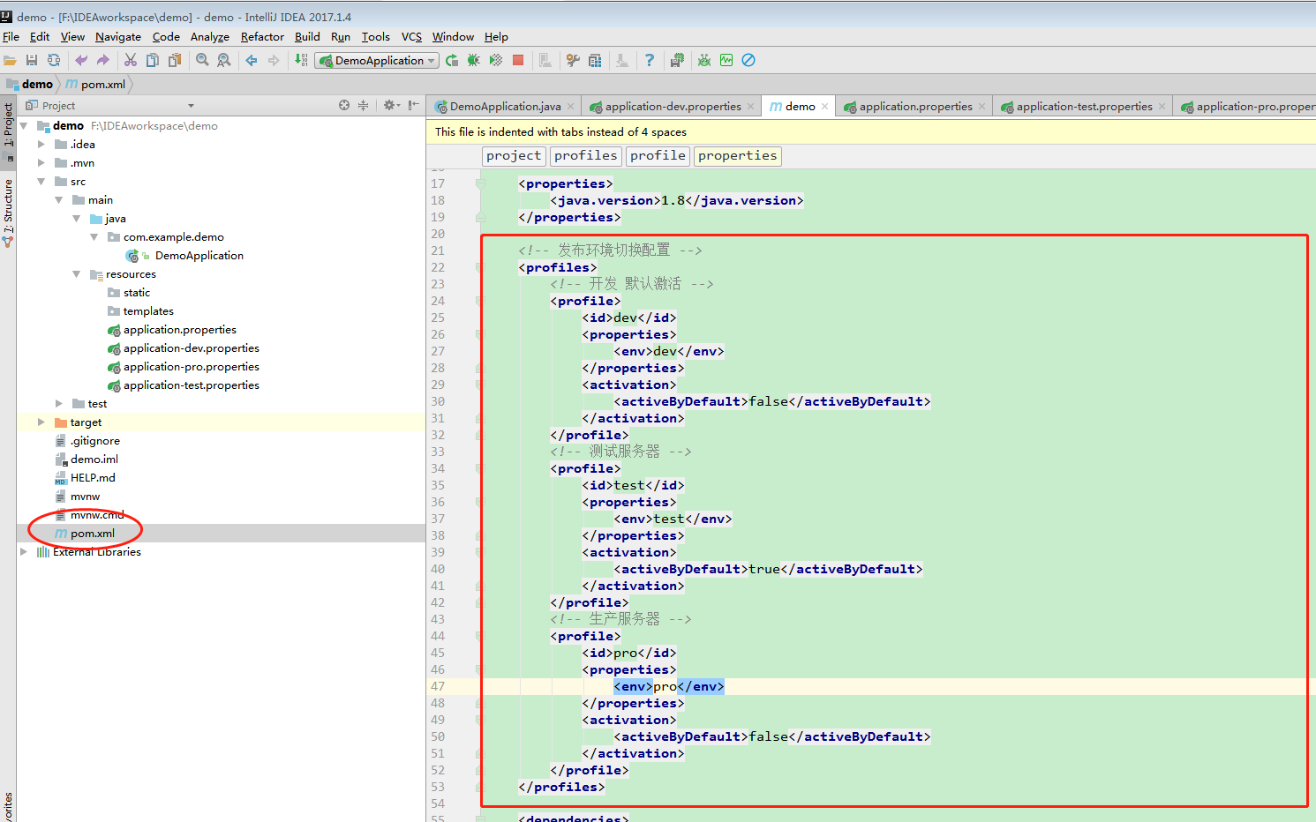Click the blue circle-slash toolbar icon
Image resolution: width=1316 pixels, height=822 pixels.
(x=748, y=60)
